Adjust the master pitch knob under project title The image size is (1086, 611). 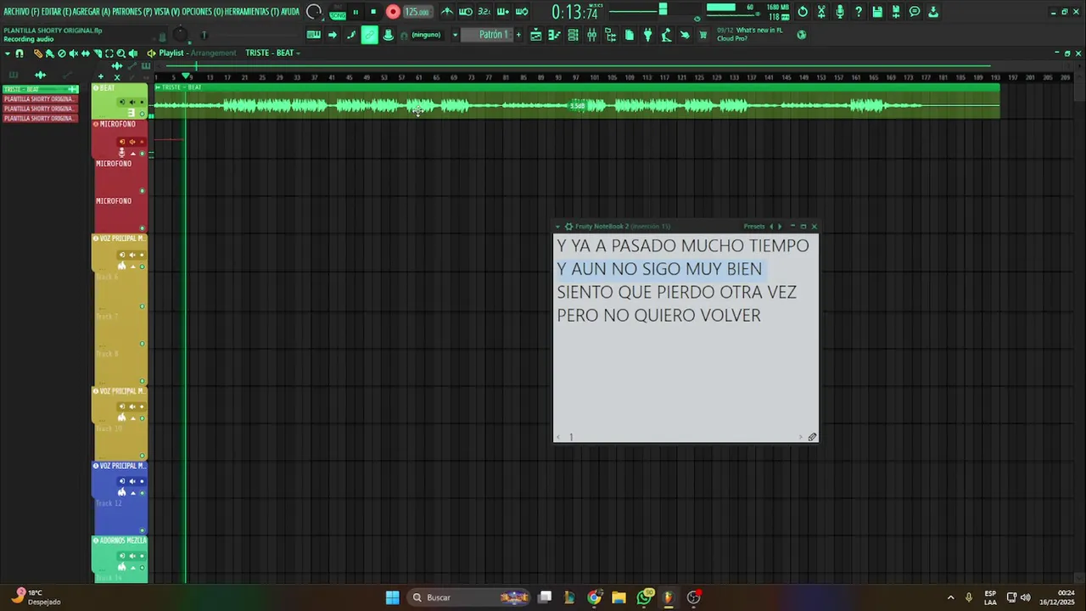click(x=180, y=35)
